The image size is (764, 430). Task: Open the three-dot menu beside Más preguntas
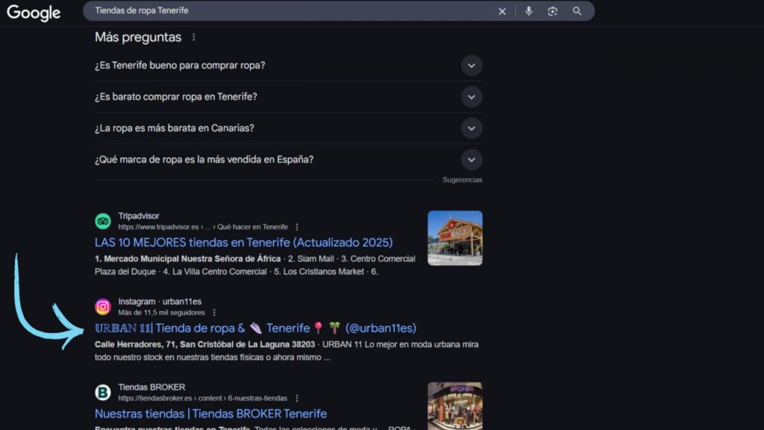click(193, 37)
